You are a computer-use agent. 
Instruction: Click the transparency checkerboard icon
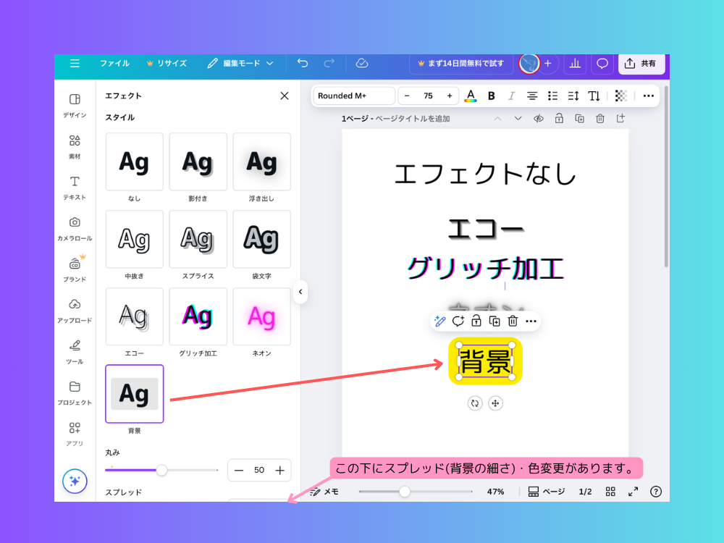(x=620, y=96)
